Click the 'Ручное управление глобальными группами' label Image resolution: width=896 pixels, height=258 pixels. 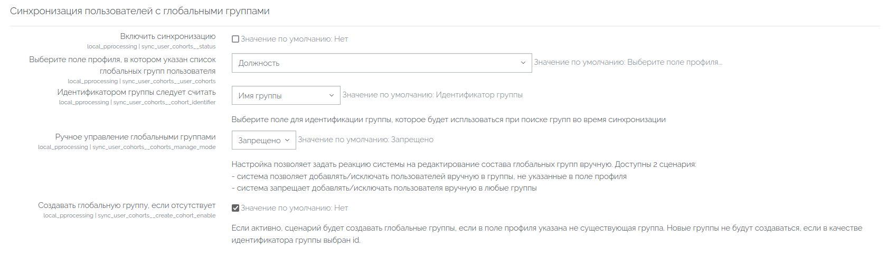click(x=135, y=137)
